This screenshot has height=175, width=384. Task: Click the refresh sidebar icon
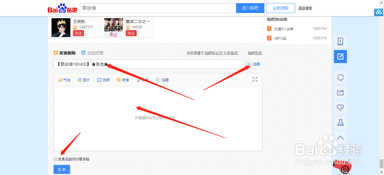tap(340, 78)
